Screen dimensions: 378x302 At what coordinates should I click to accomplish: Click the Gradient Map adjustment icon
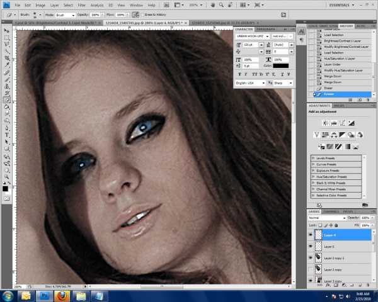tap(346, 147)
